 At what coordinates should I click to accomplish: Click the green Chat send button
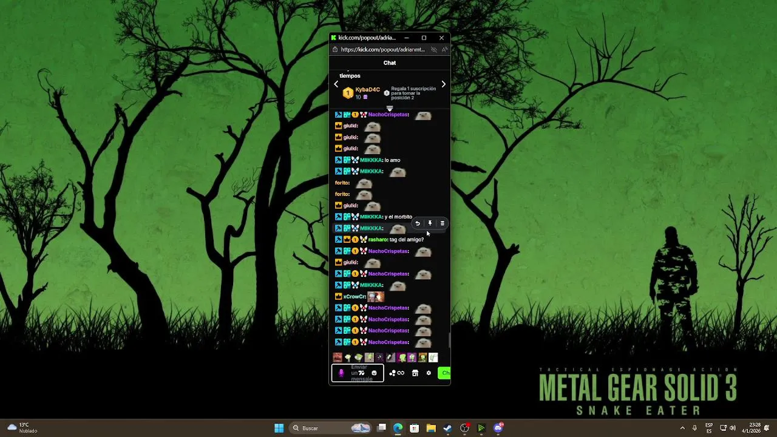(444, 373)
